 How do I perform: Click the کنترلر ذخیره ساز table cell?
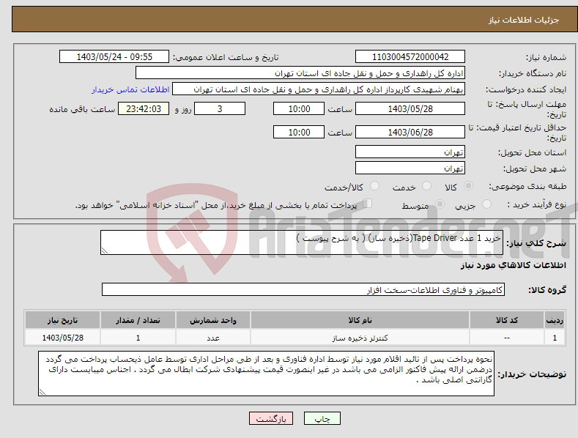tap(360, 338)
